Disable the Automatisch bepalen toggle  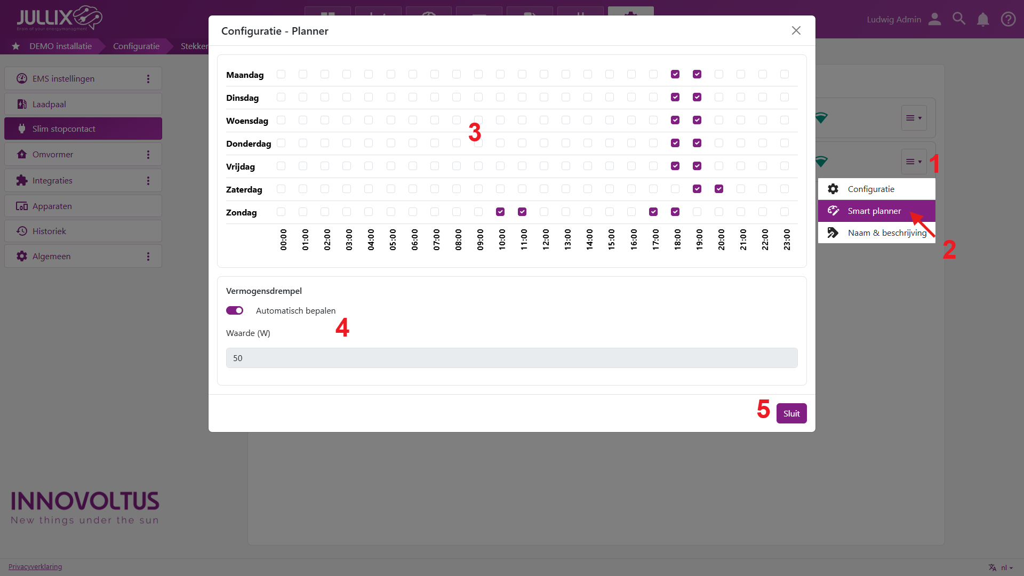click(235, 310)
